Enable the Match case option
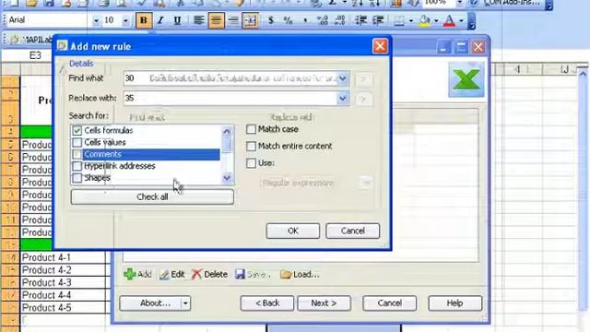 [x=251, y=129]
